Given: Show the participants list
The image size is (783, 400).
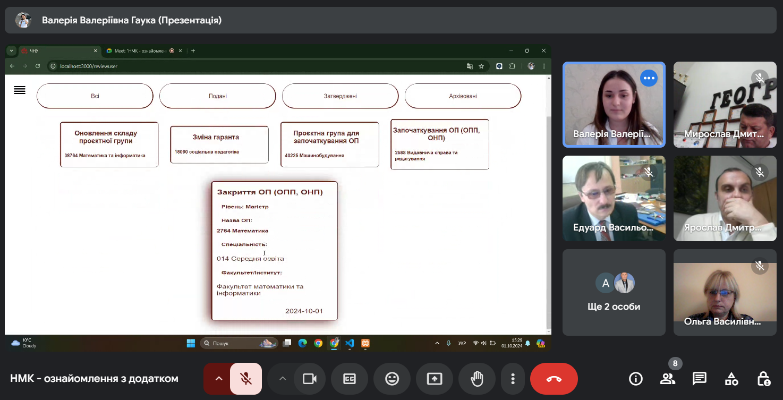Looking at the screenshot, I should pyautogui.click(x=668, y=379).
